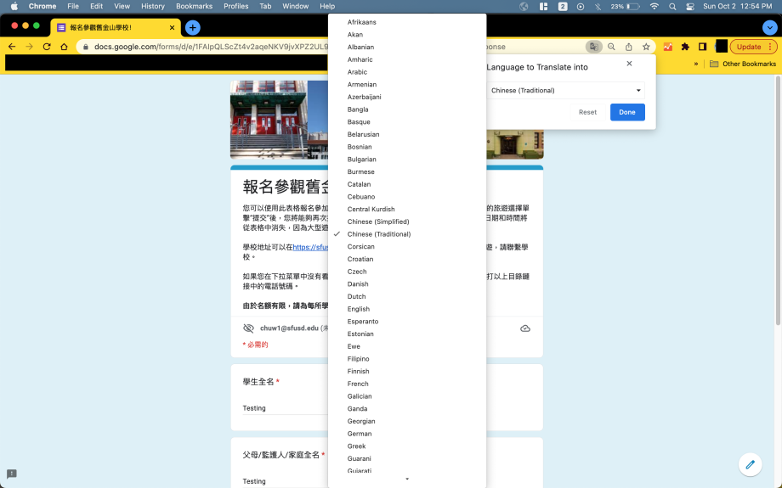Click the zoom magnifier icon in address bar

tap(612, 47)
